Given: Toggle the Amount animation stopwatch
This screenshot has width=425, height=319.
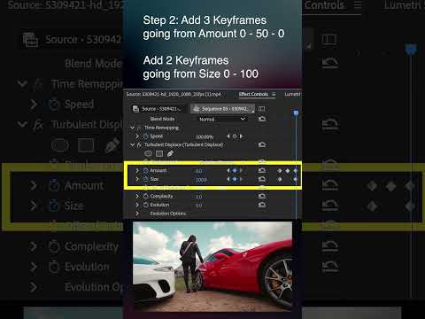Looking at the screenshot, I should [x=145, y=170].
